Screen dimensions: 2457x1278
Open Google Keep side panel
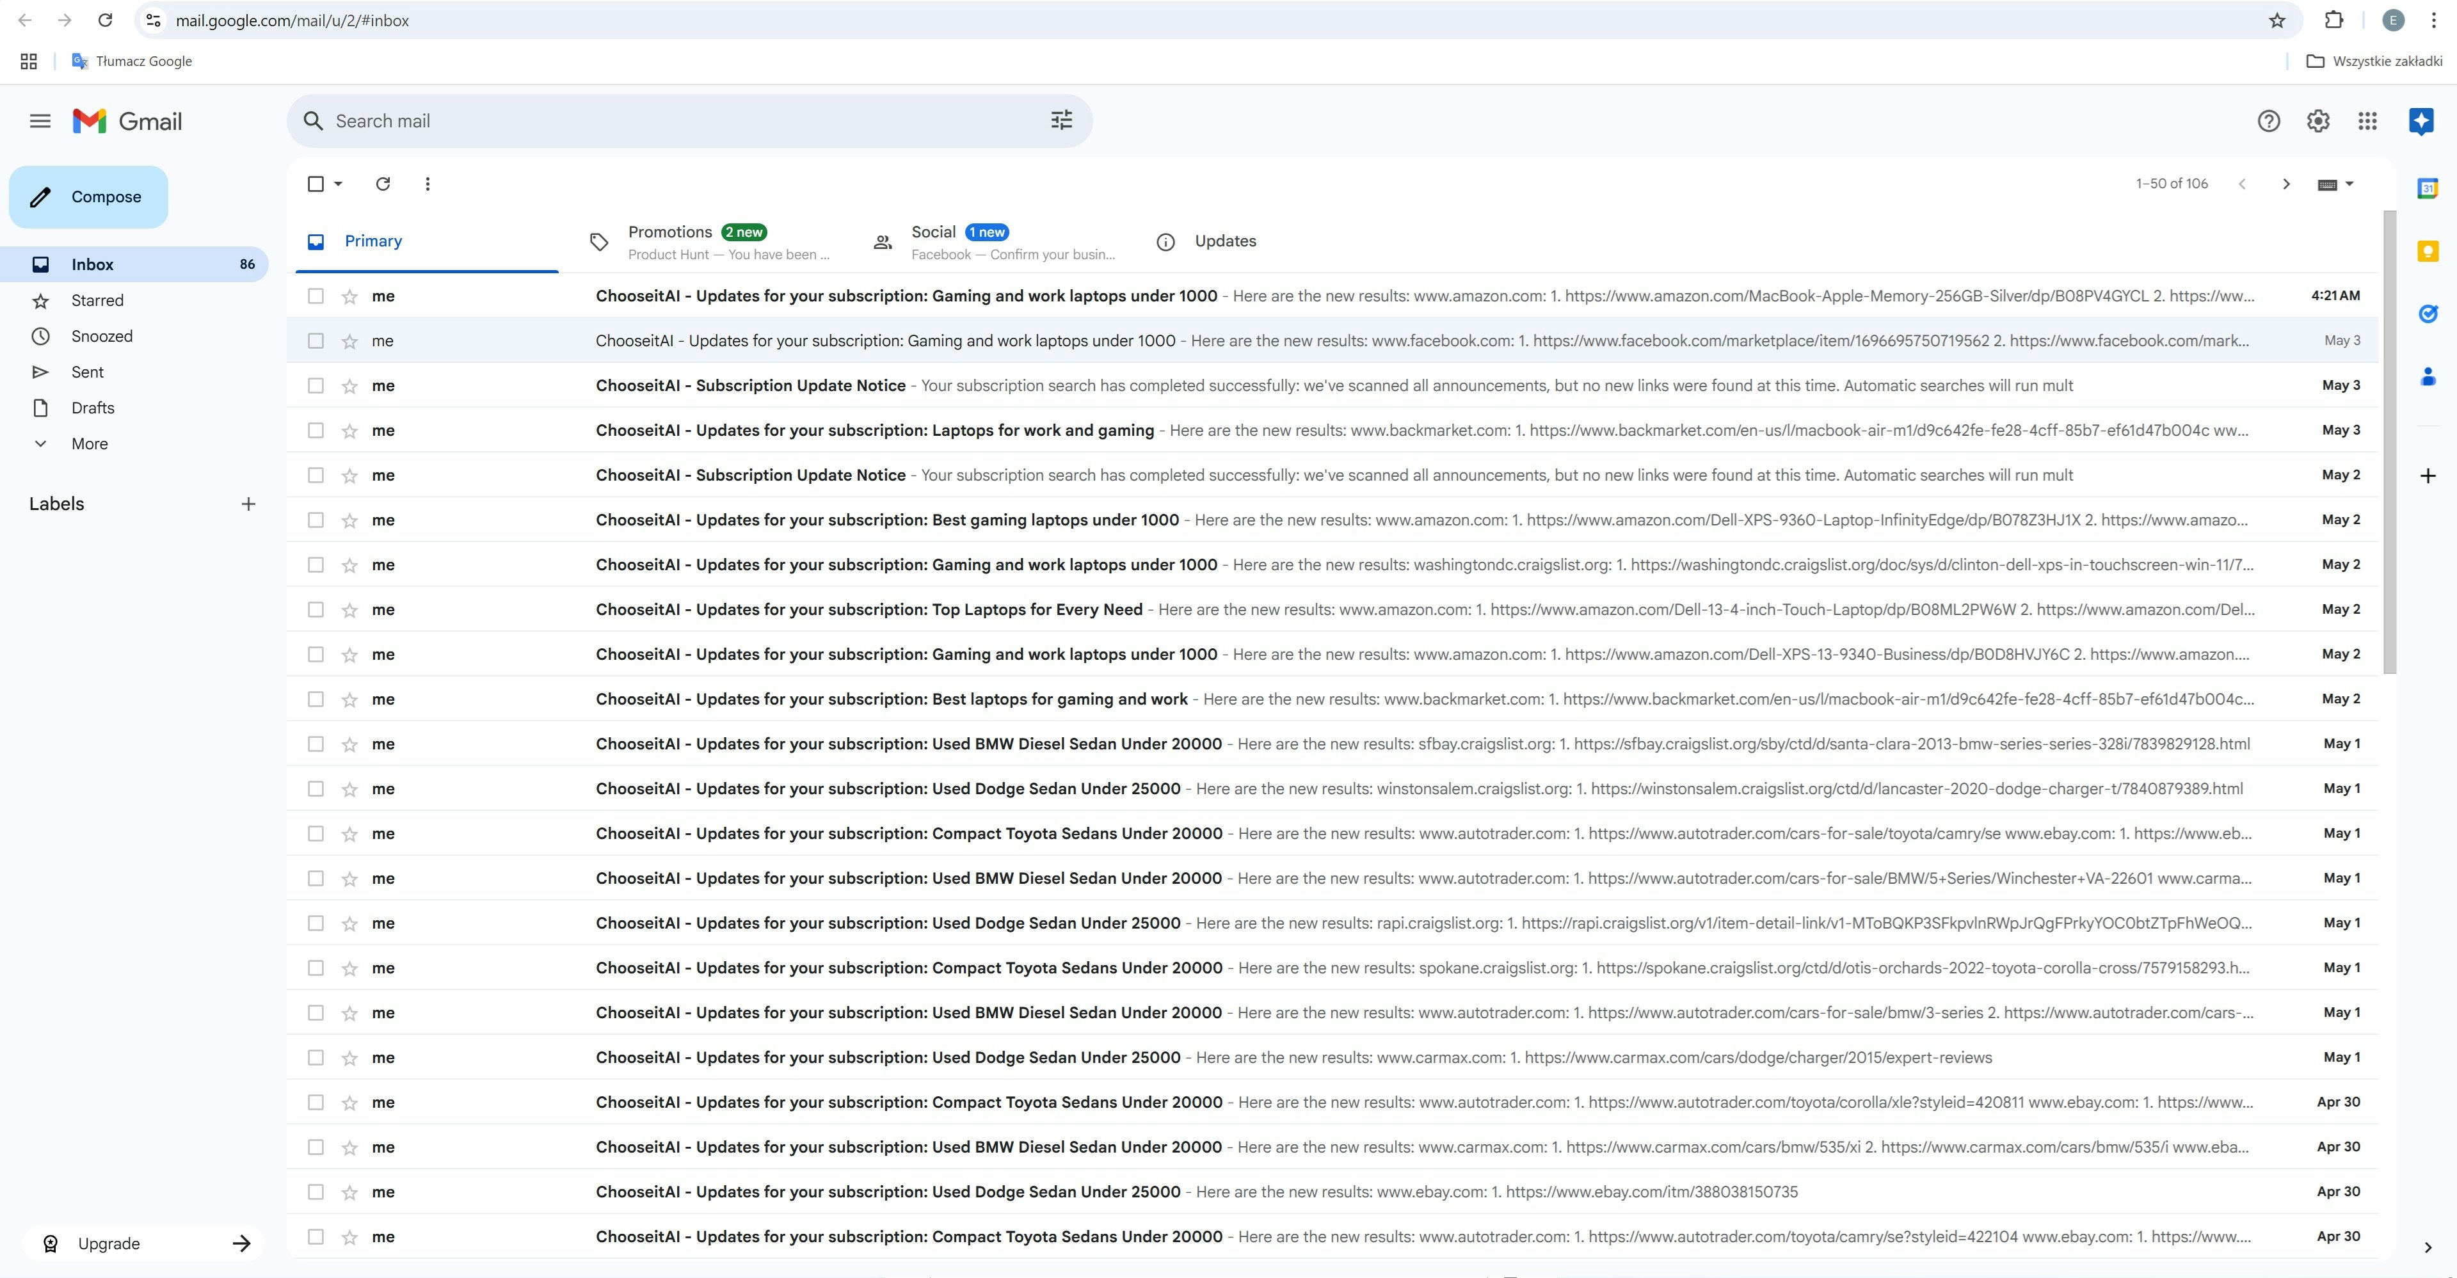click(2428, 252)
